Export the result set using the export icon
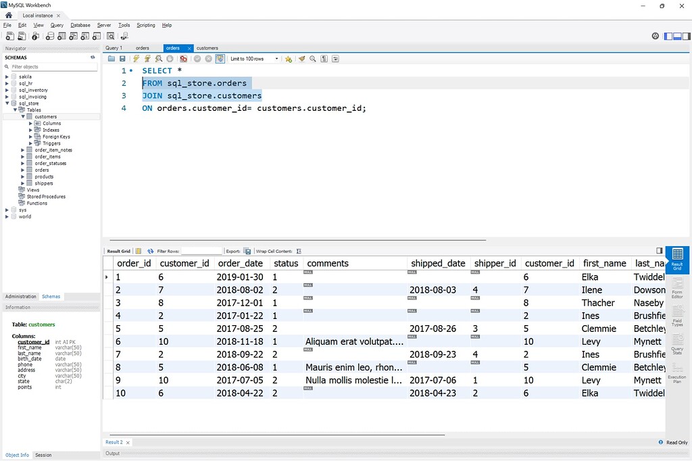The image size is (692, 461). pyautogui.click(x=247, y=251)
